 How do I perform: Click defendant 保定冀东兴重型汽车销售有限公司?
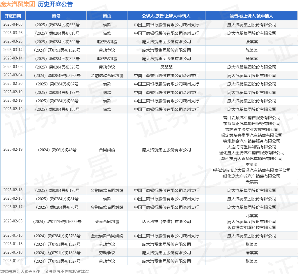[252, 135]
